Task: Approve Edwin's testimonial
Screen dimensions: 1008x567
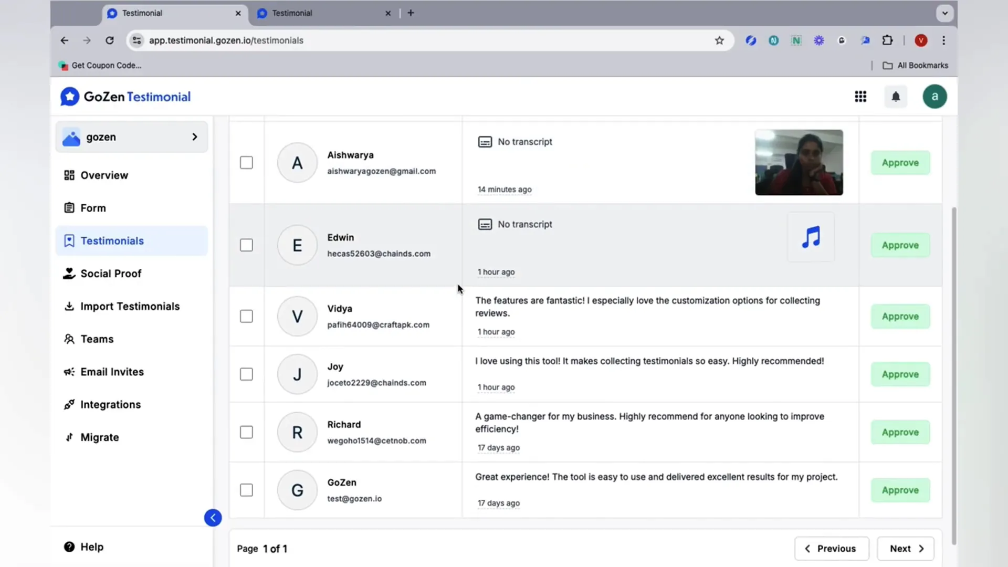Action: (900, 245)
